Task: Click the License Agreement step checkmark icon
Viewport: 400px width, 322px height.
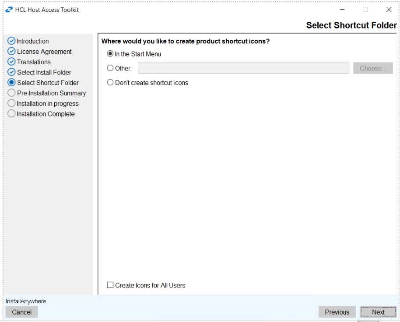Action: point(12,52)
